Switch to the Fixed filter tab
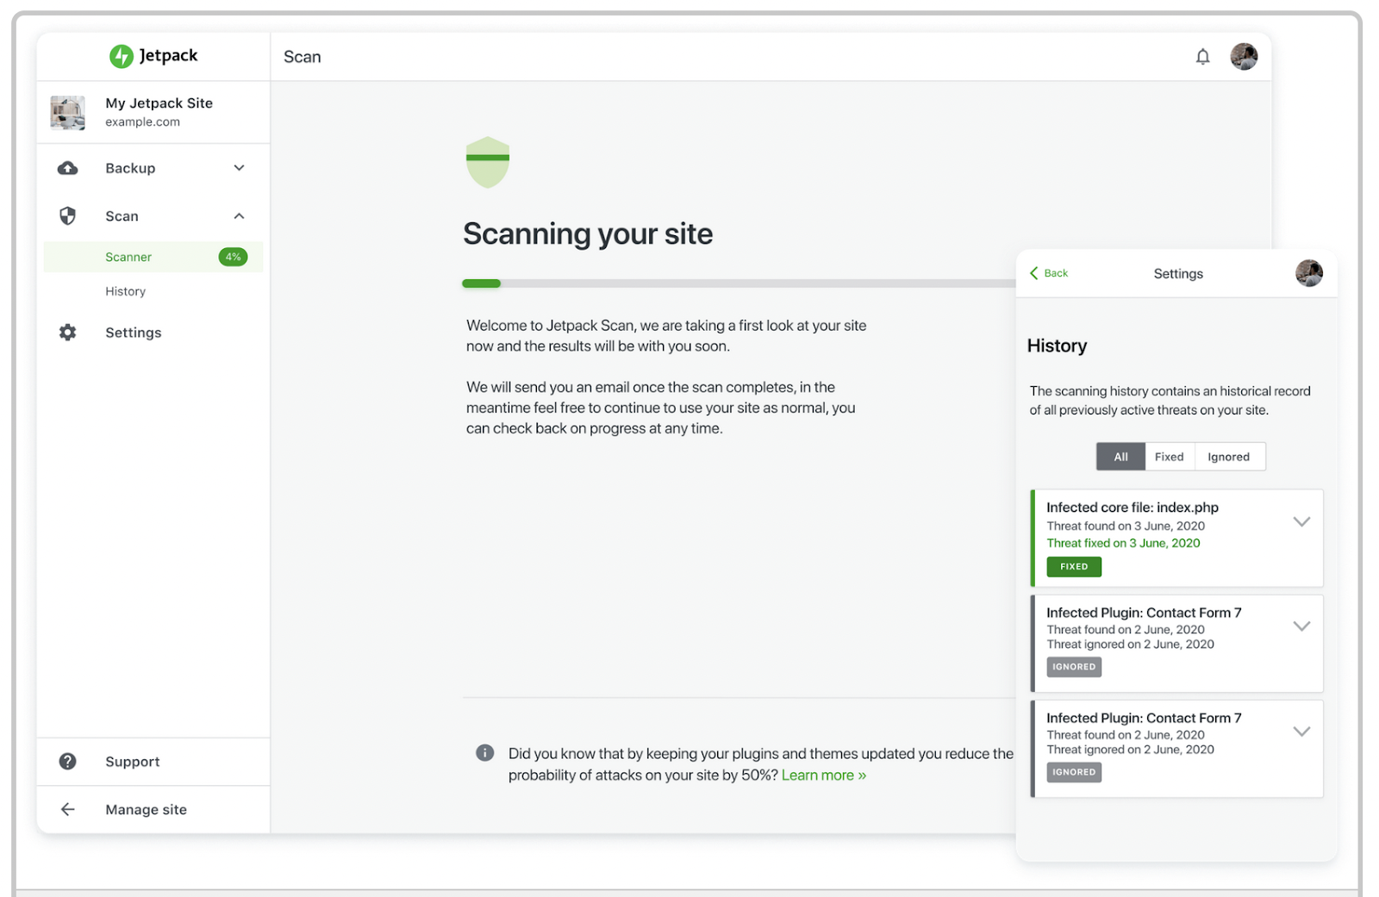Image resolution: width=1379 pixels, height=897 pixels. pyautogui.click(x=1170, y=457)
